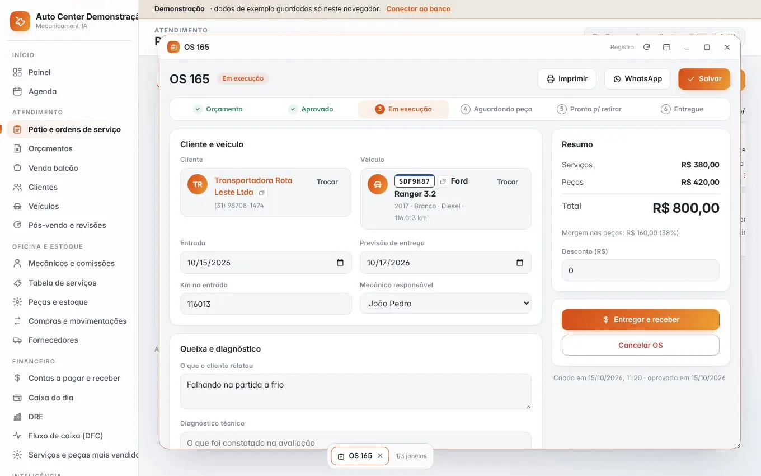Follow the Conectar ao banco link
Viewport: 761px width, 476px height.
419,9
